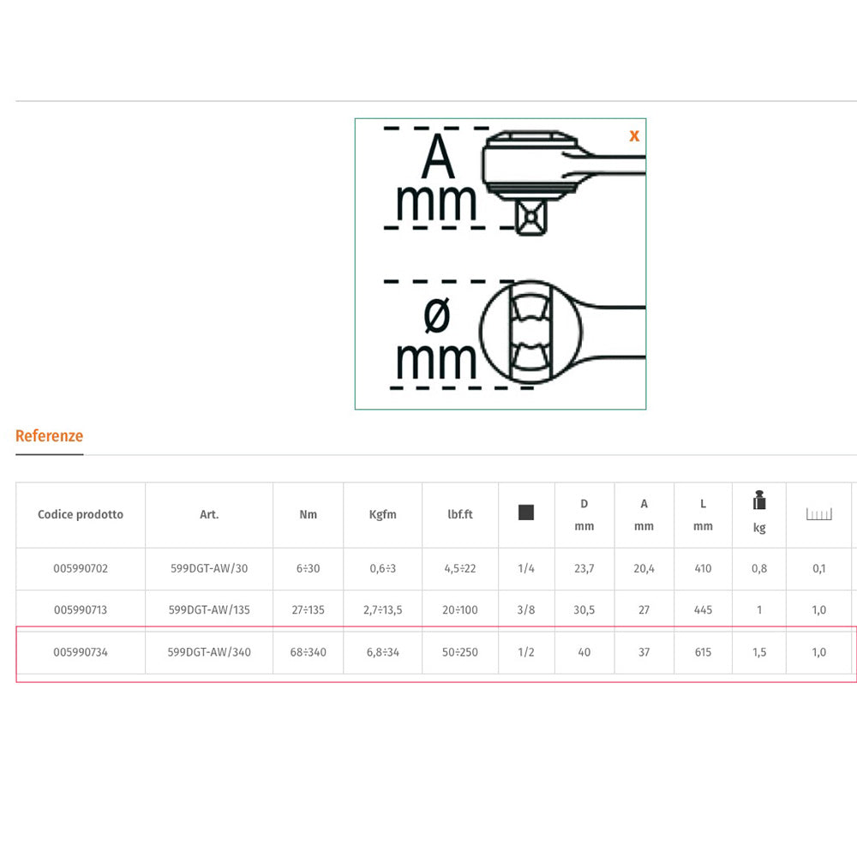
Task: Click the 68÷340 Nm value
Action: point(308,652)
